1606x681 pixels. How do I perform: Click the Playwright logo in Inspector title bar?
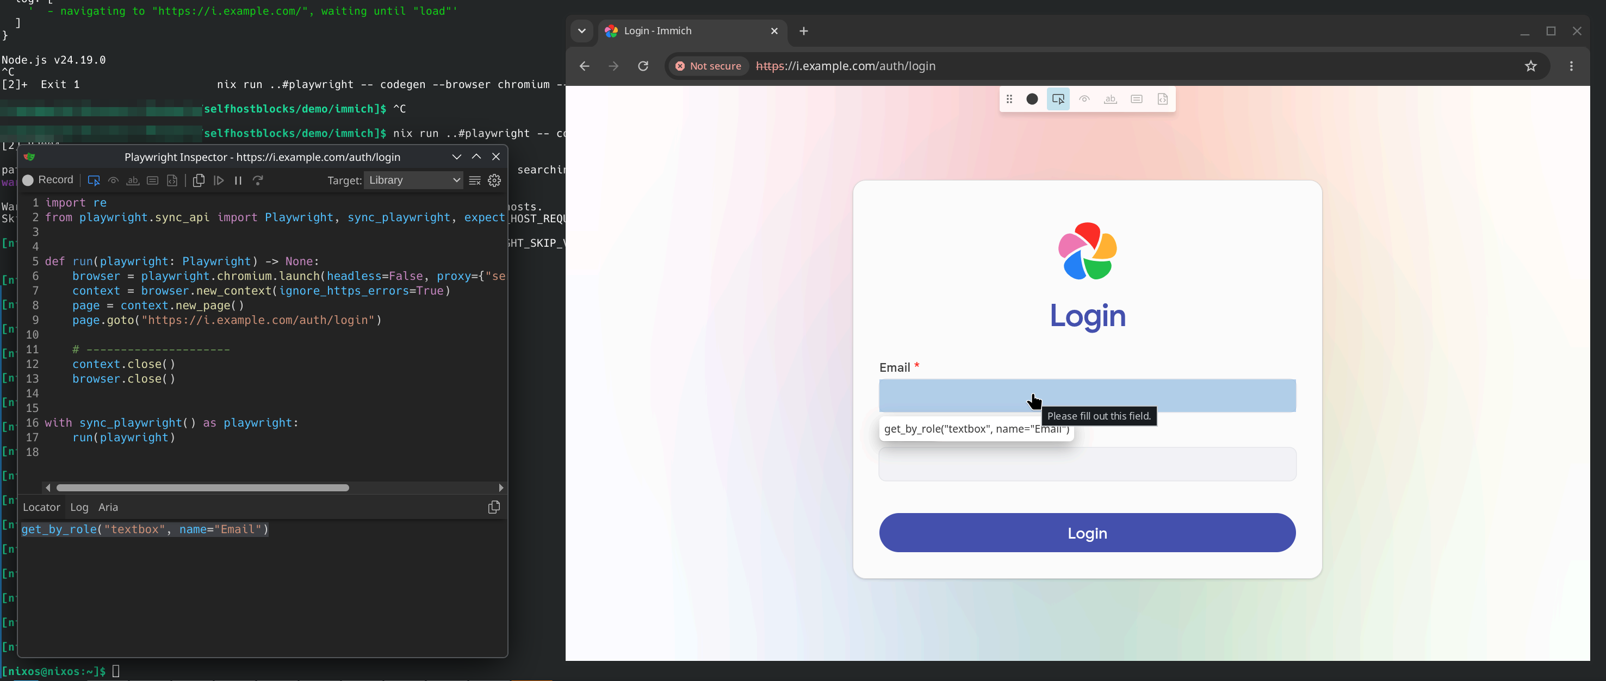[29, 157]
